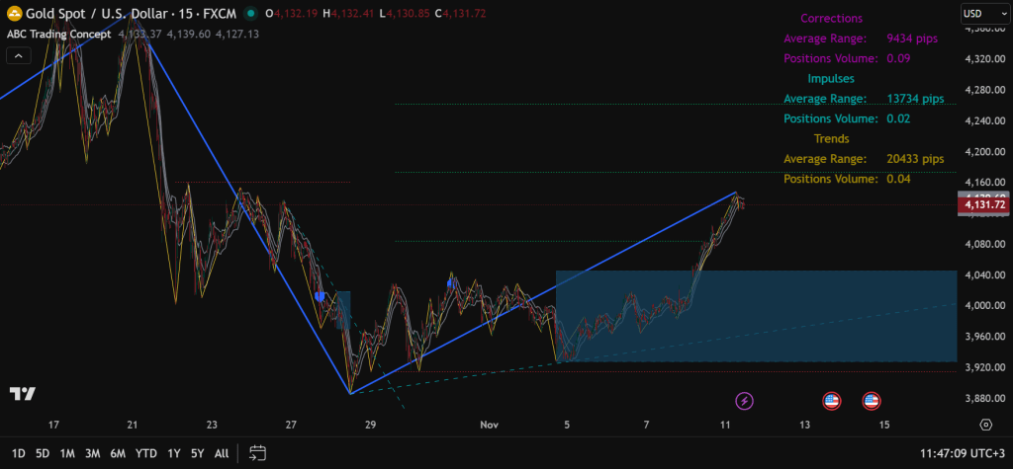Click the Gold Spot symbol logo icon
Image resolution: width=1013 pixels, height=469 pixels.
coord(13,15)
